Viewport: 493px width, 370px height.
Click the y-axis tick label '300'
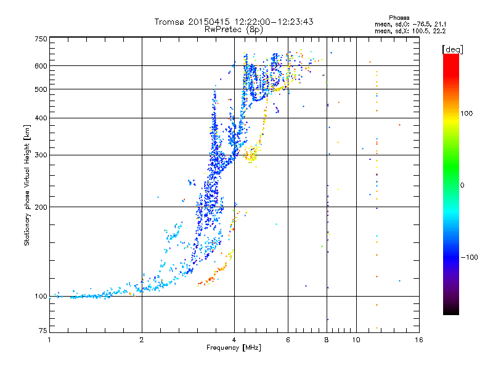click(41, 155)
